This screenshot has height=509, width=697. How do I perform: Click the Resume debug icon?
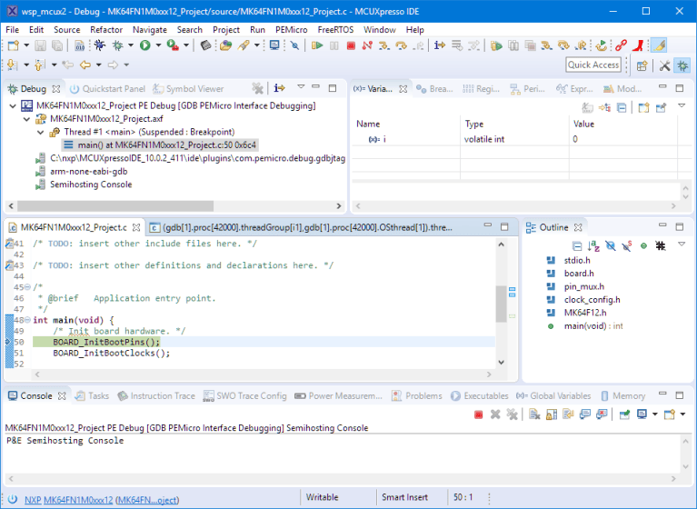(x=317, y=45)
